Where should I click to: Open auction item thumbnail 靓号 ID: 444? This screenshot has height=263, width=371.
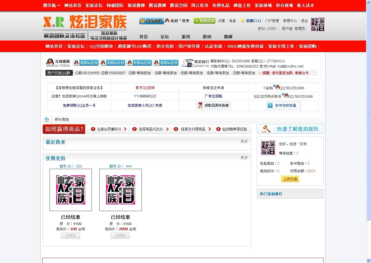click(121, 190)
